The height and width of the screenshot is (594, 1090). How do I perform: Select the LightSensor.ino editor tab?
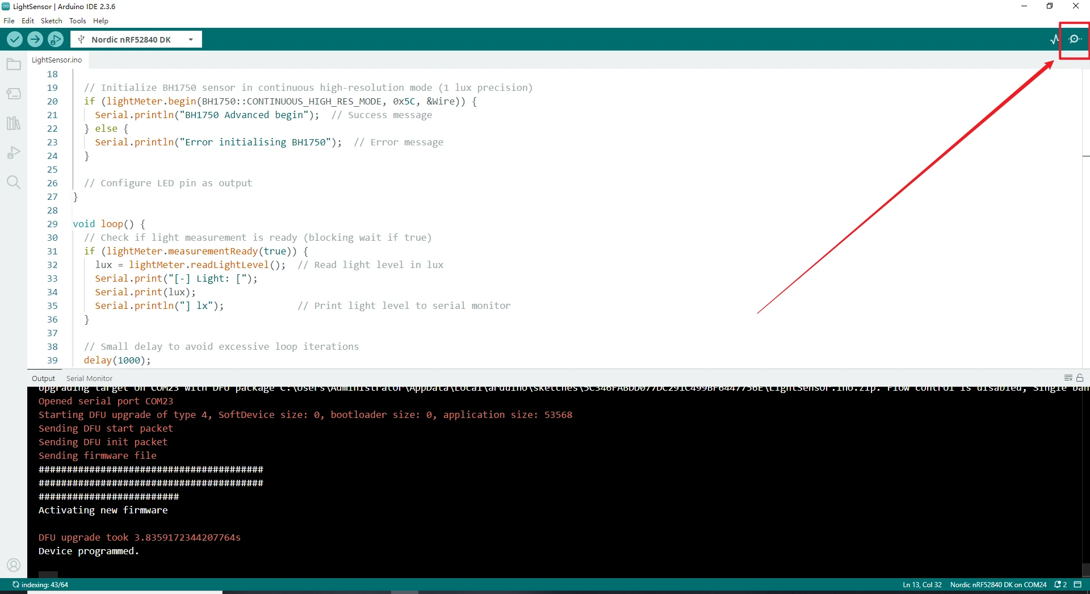coord(57,60)
